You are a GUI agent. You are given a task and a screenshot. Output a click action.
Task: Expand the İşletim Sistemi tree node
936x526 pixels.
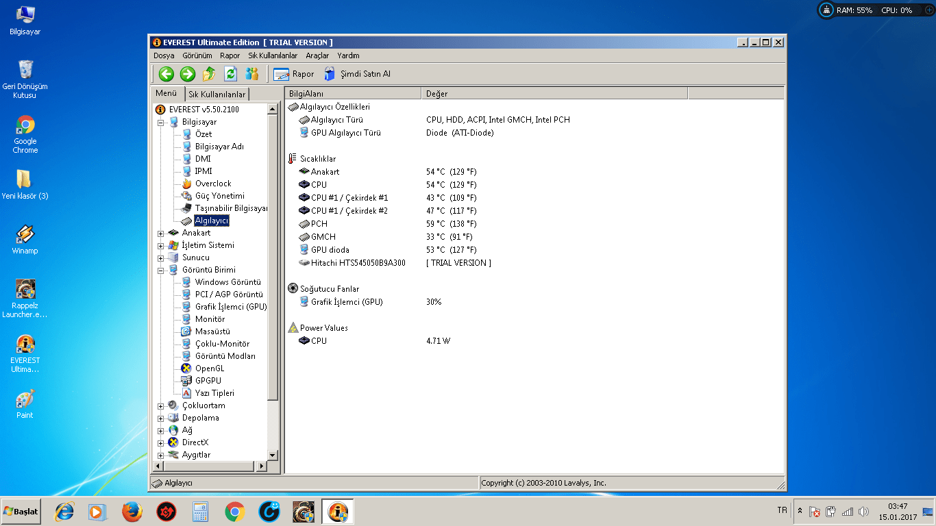click(161, 245)
